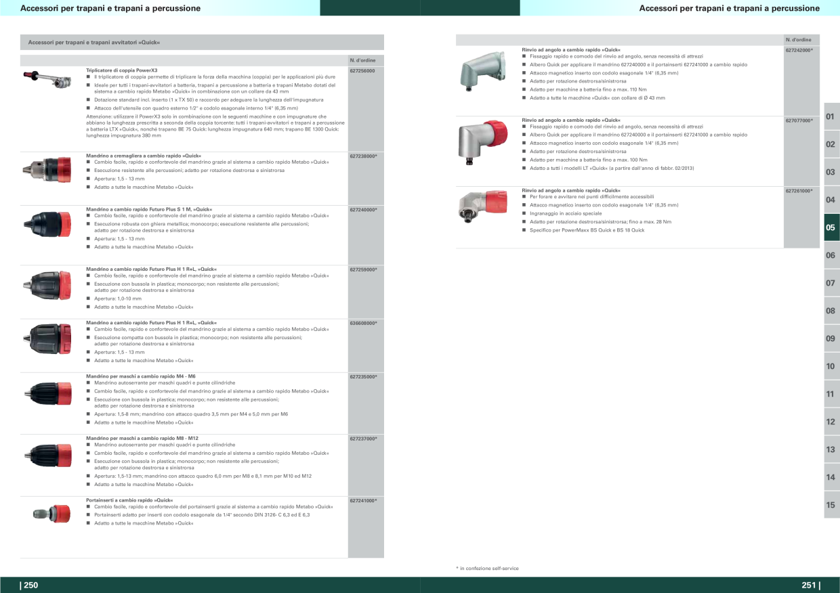Select order number 627240000*
Screen dimensions: 840x593
click(364, 209)
